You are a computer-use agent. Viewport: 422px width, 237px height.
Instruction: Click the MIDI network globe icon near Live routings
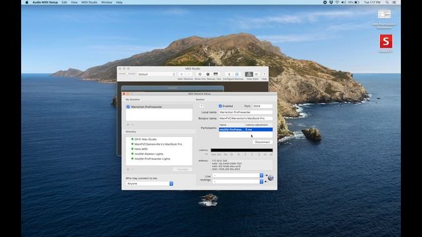point(271,178)
